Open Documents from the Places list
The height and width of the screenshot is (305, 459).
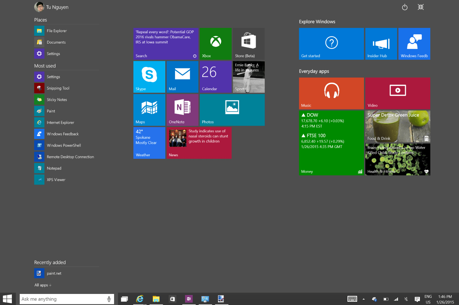click(56, 42)
